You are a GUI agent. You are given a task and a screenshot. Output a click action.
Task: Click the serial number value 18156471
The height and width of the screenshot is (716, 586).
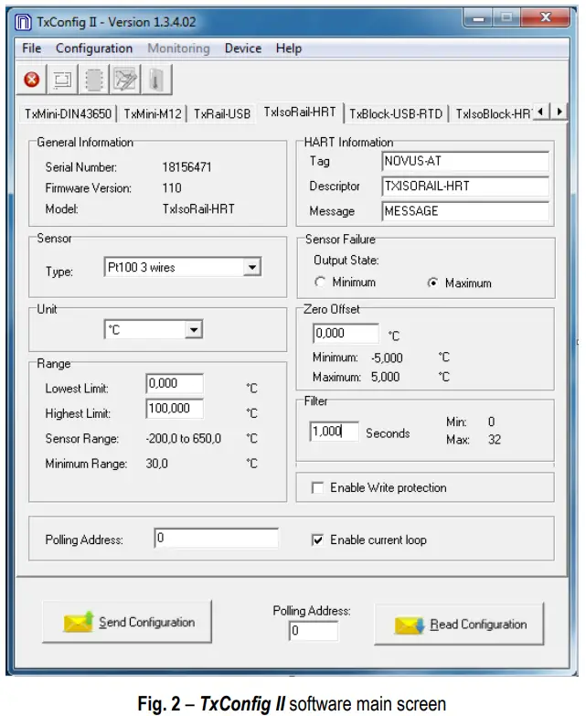(x=186, y=167)
